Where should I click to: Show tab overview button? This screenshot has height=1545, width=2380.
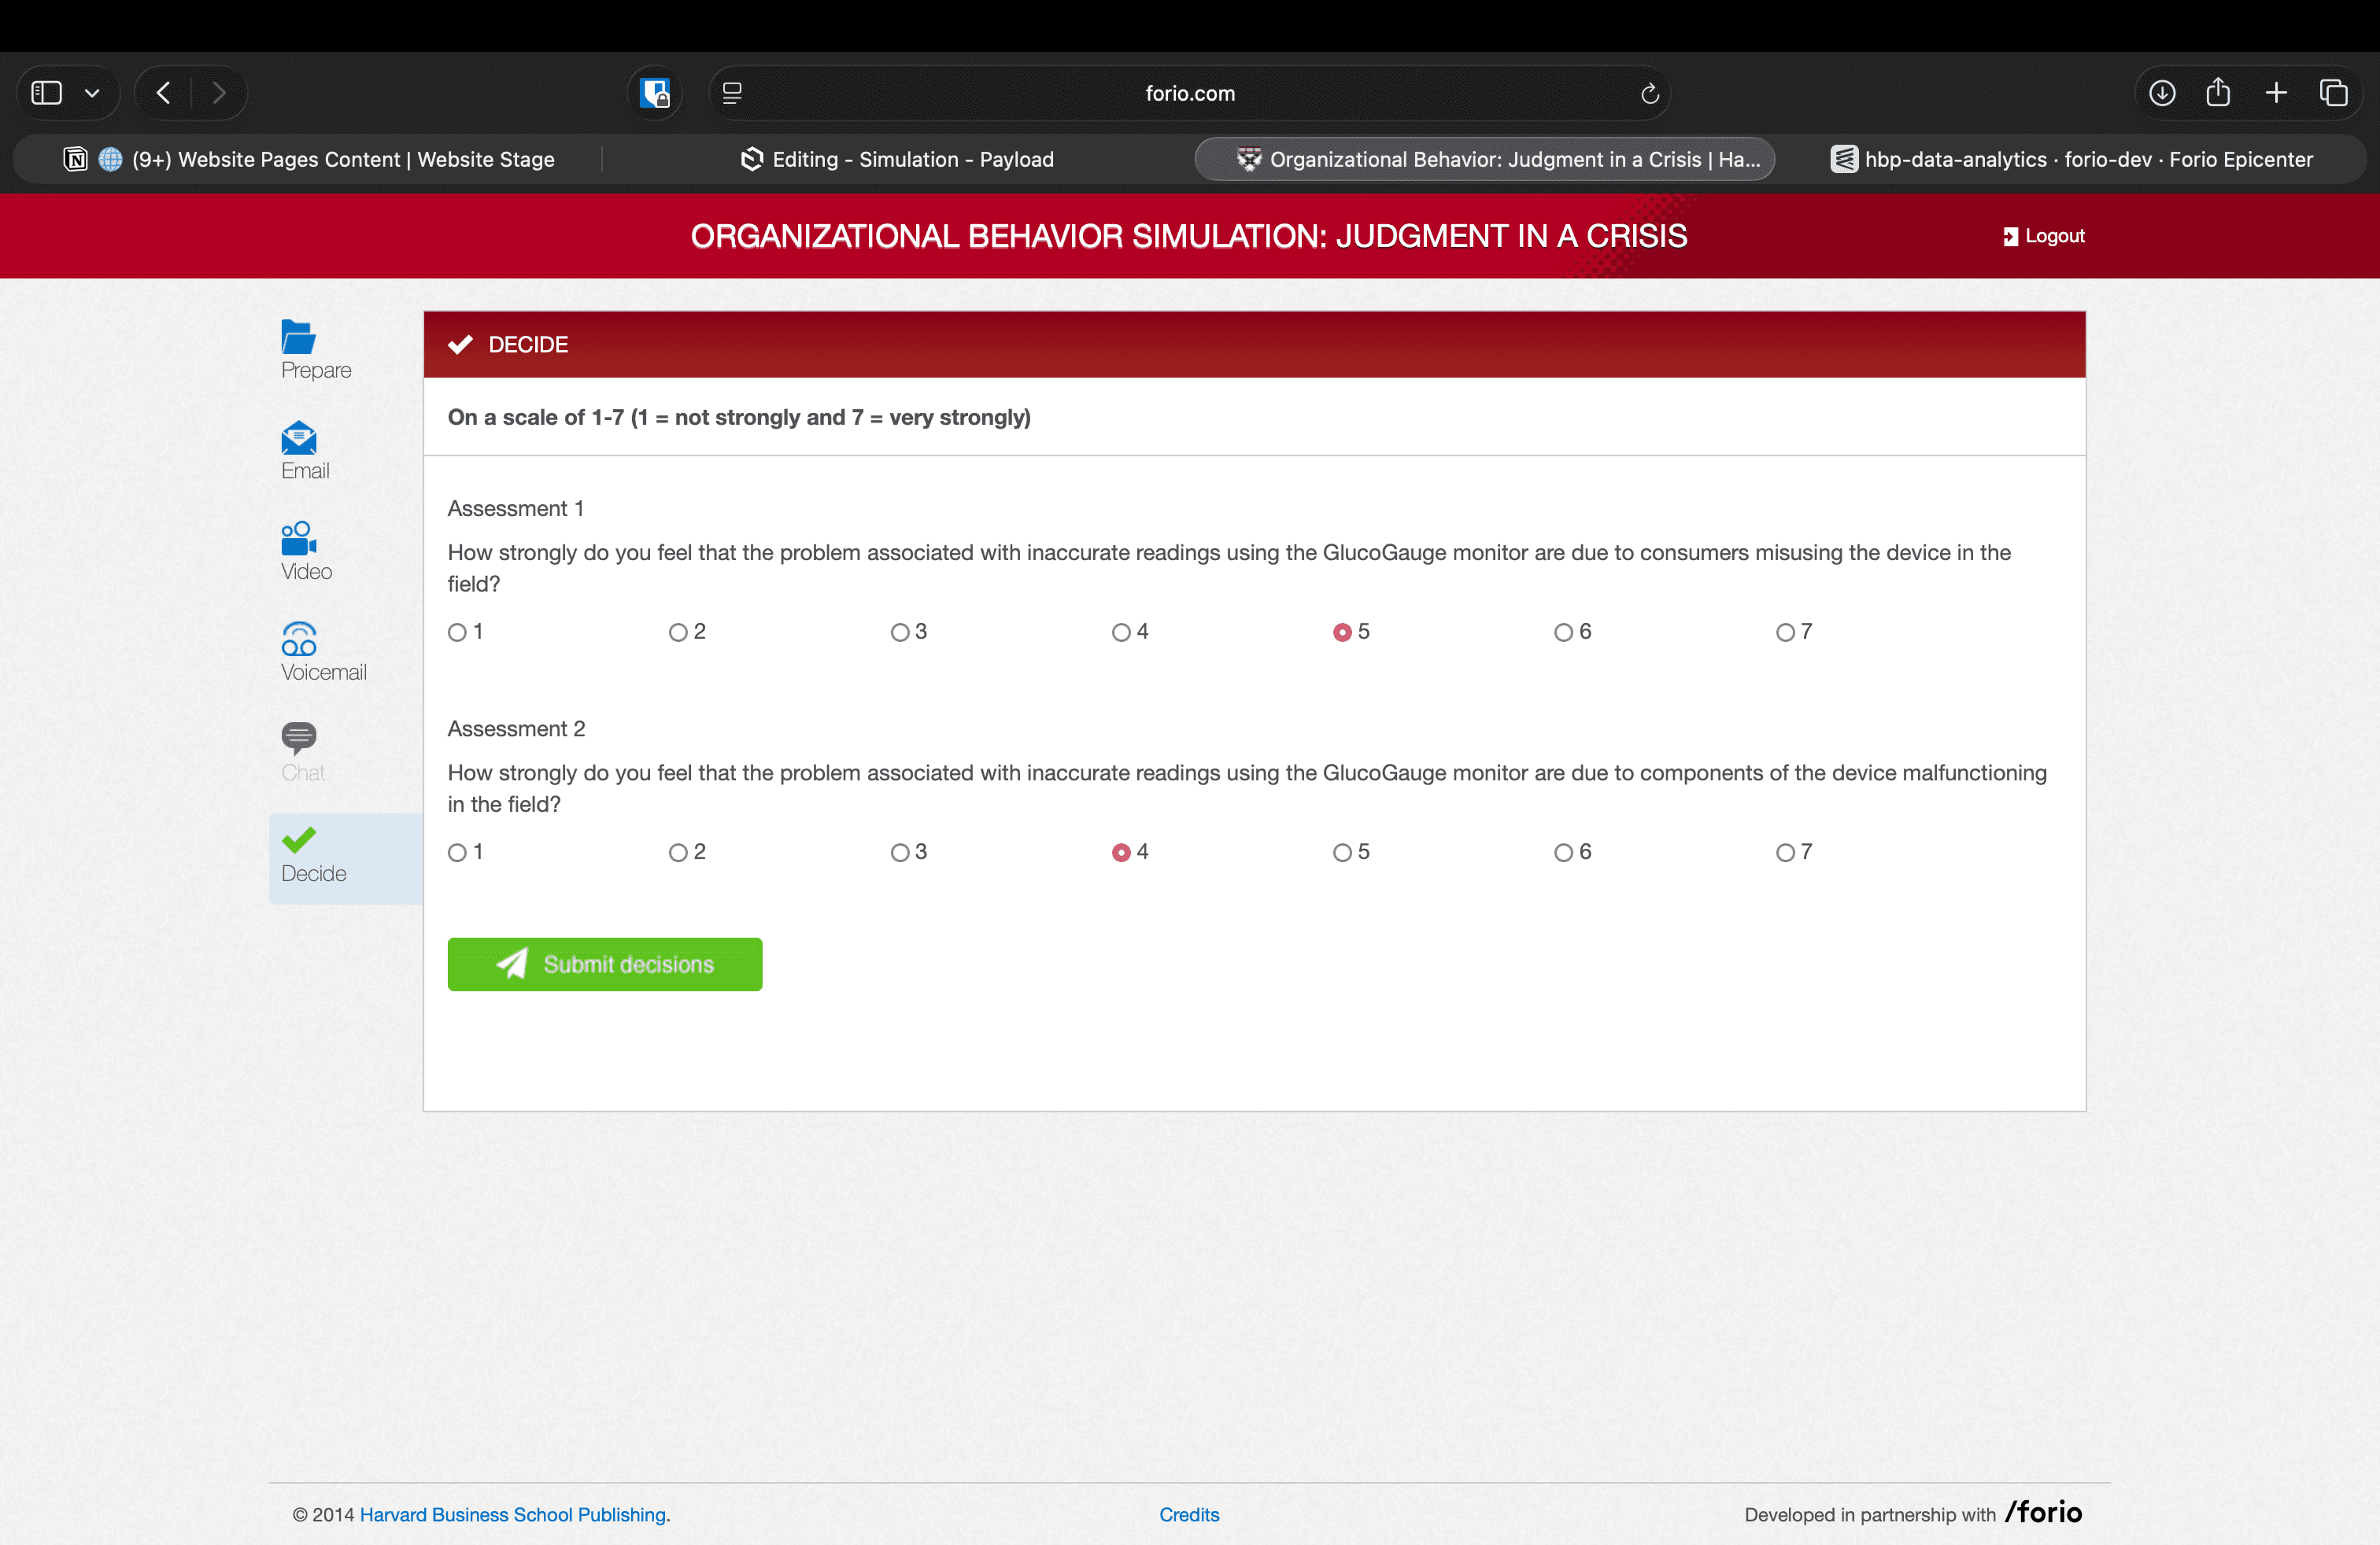click(x=2333, y=94)
